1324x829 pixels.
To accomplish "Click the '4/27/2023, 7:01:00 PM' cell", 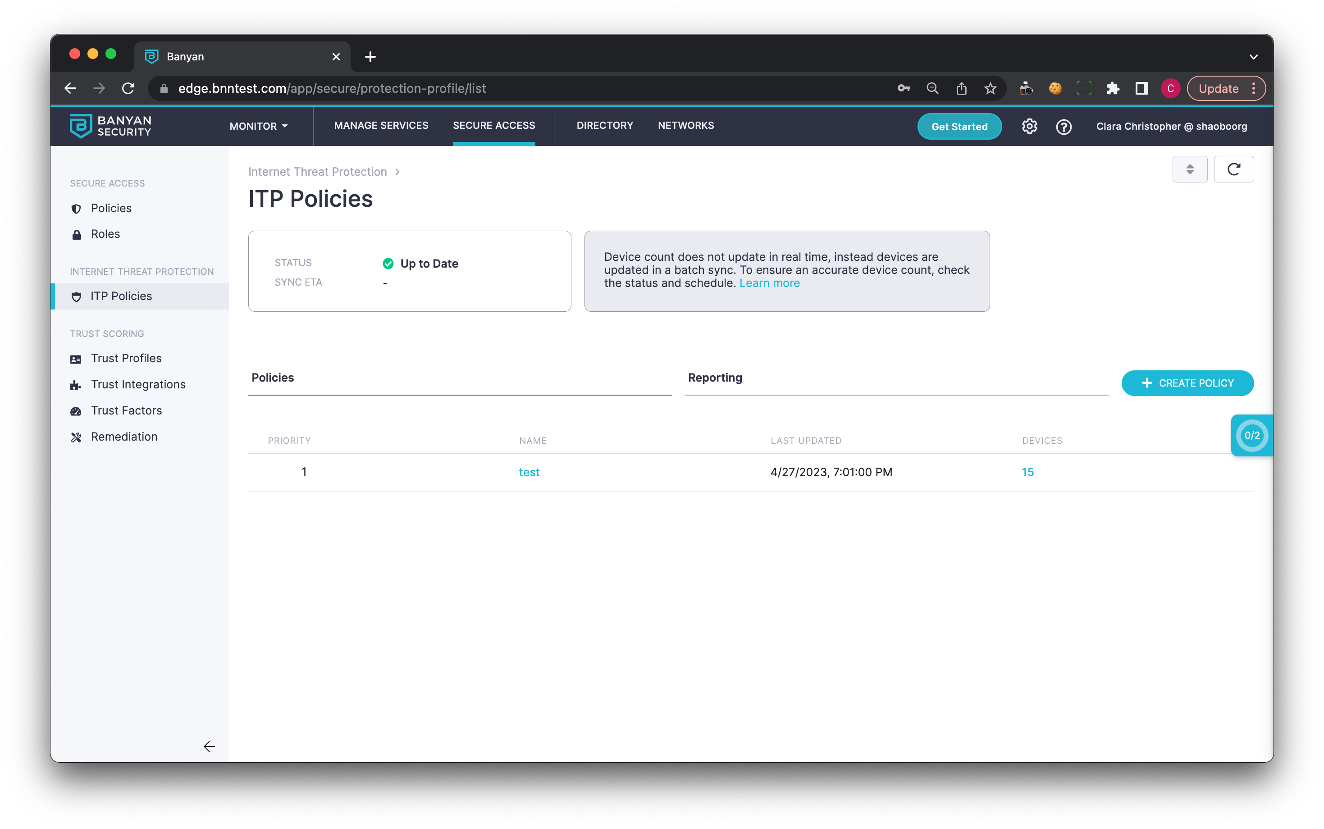I will tap(831, 472).
